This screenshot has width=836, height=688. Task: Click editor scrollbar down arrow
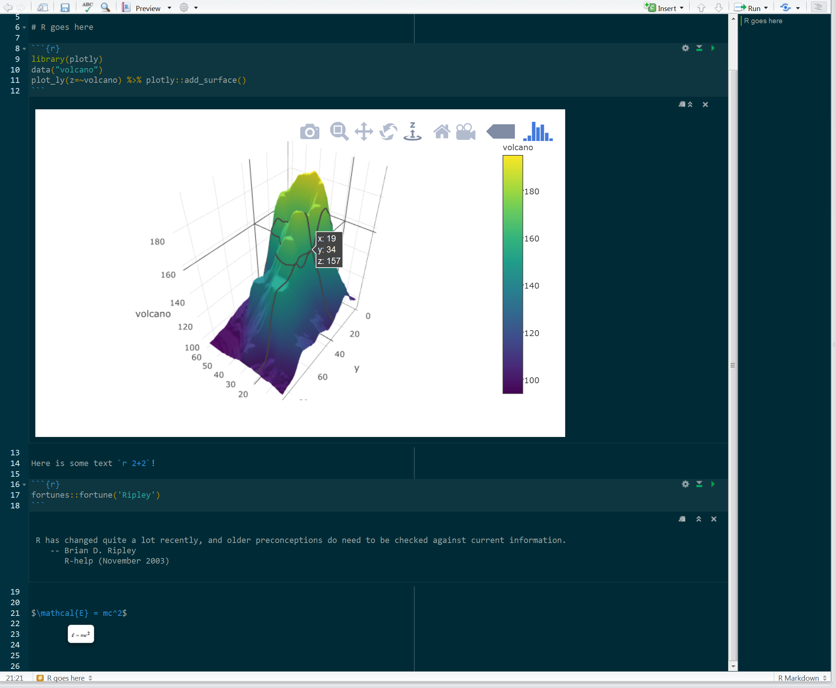tap(733, 667)
